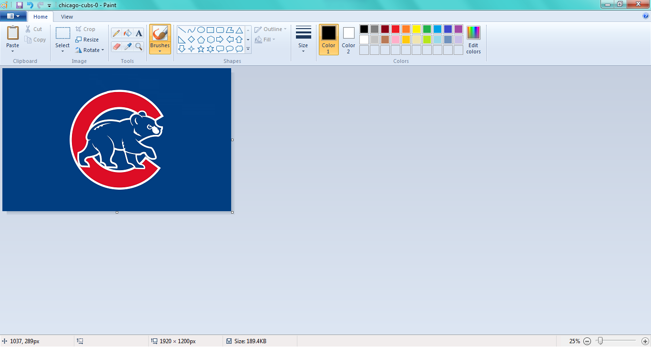Screen dimensions: 651x347
Task: Switch to the View tab
Action: pyautogui.click(x=67, y=17)
